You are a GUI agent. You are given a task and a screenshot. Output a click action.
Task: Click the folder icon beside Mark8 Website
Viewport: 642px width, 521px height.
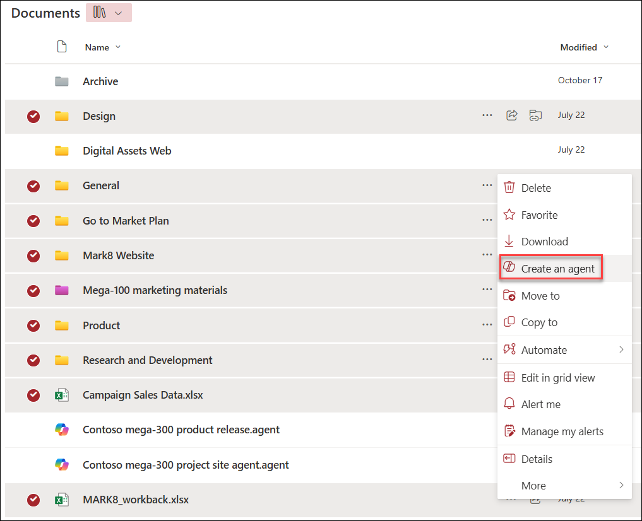click(61, 255)
